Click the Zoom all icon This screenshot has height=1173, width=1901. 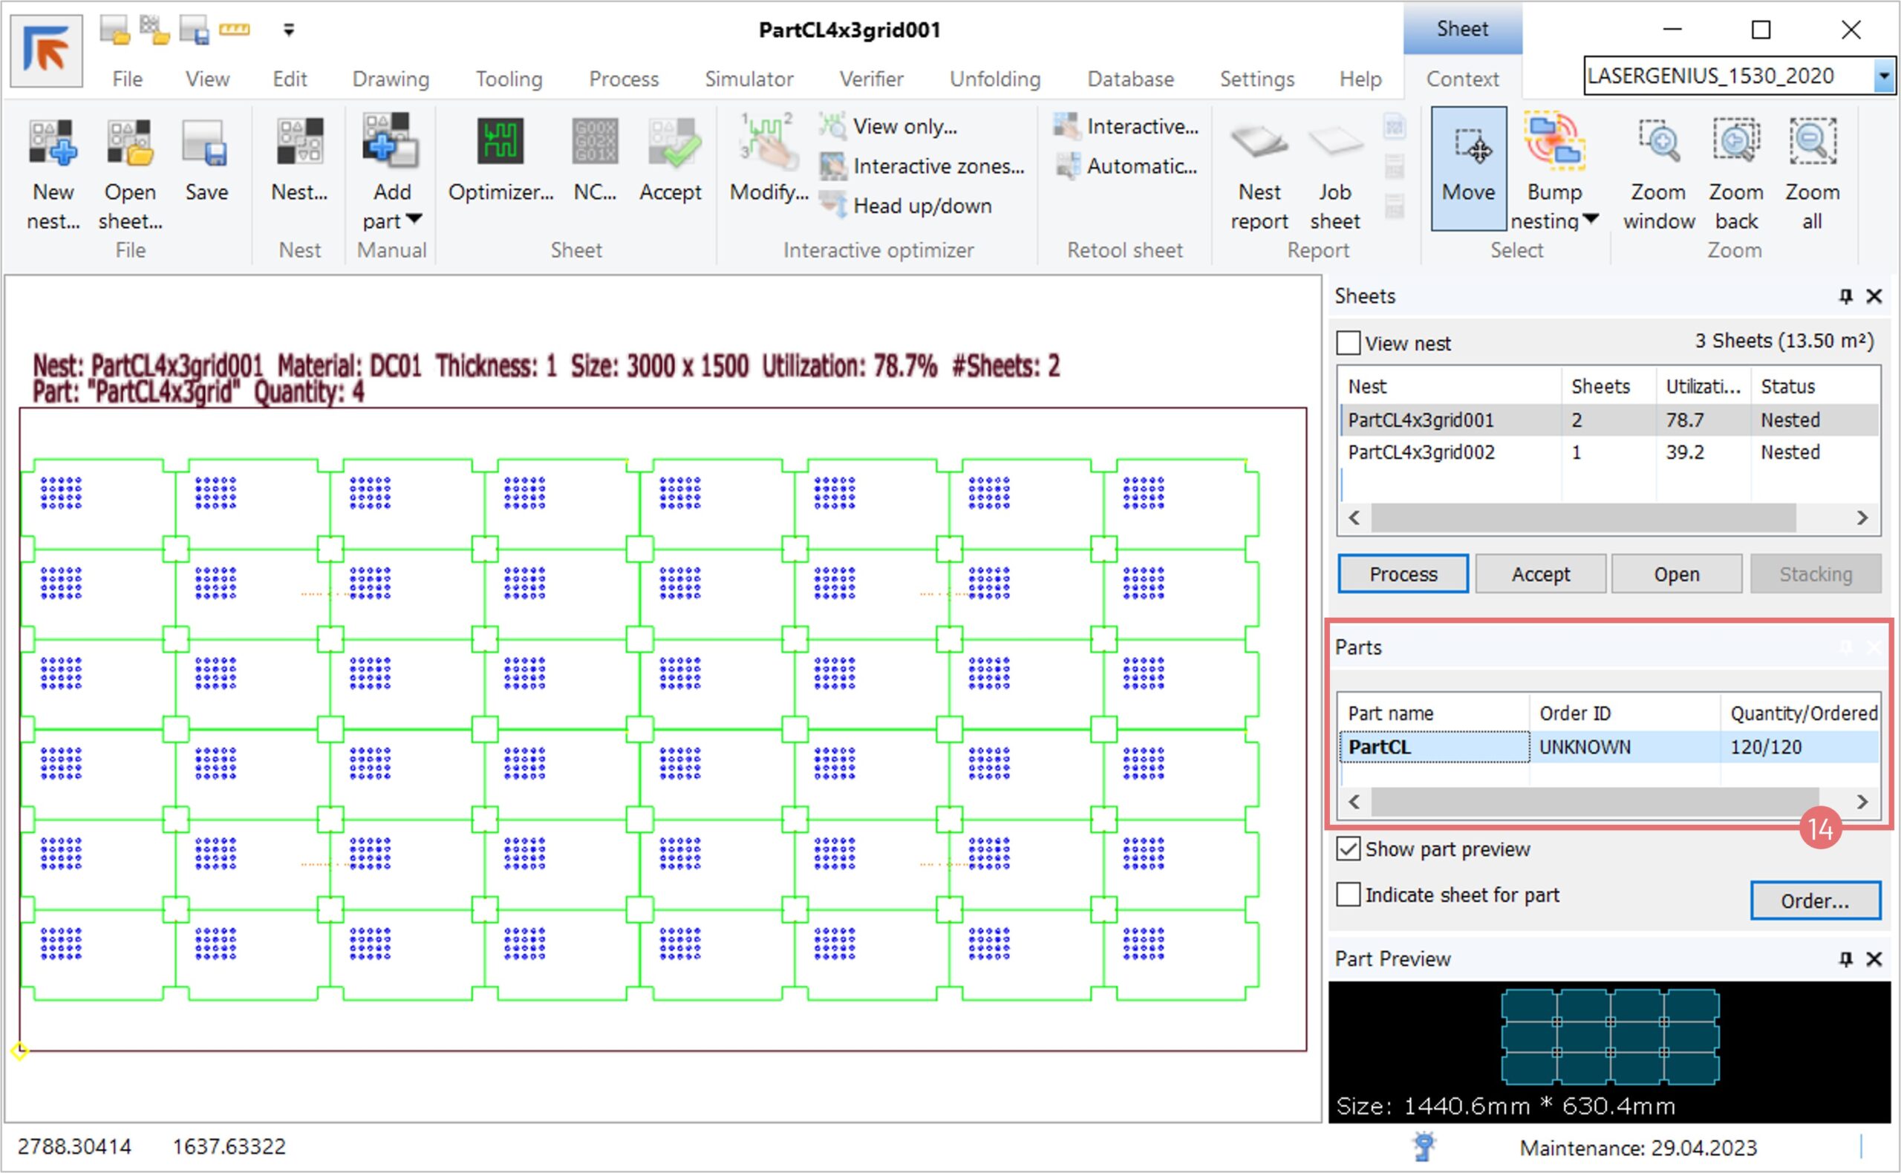pyautogui.click(x=1812, y=142)
